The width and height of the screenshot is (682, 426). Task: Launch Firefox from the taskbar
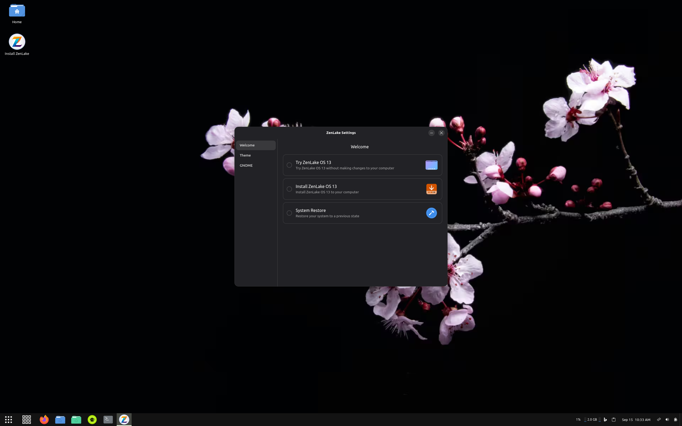click(x=44, y=420)
